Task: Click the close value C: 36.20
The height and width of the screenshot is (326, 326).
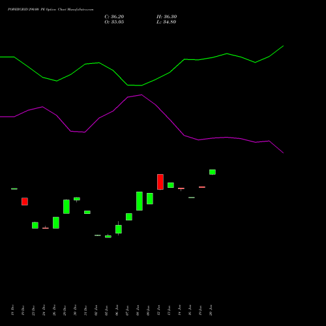Action: pos(114,17)
